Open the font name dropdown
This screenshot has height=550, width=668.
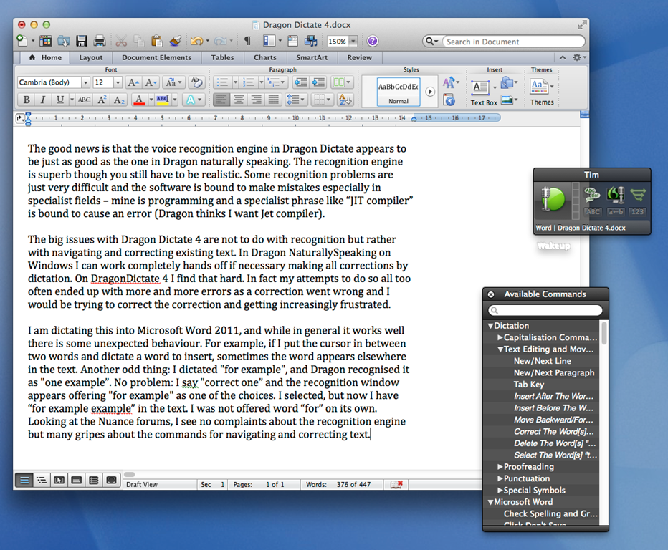[x=85, y=82]
